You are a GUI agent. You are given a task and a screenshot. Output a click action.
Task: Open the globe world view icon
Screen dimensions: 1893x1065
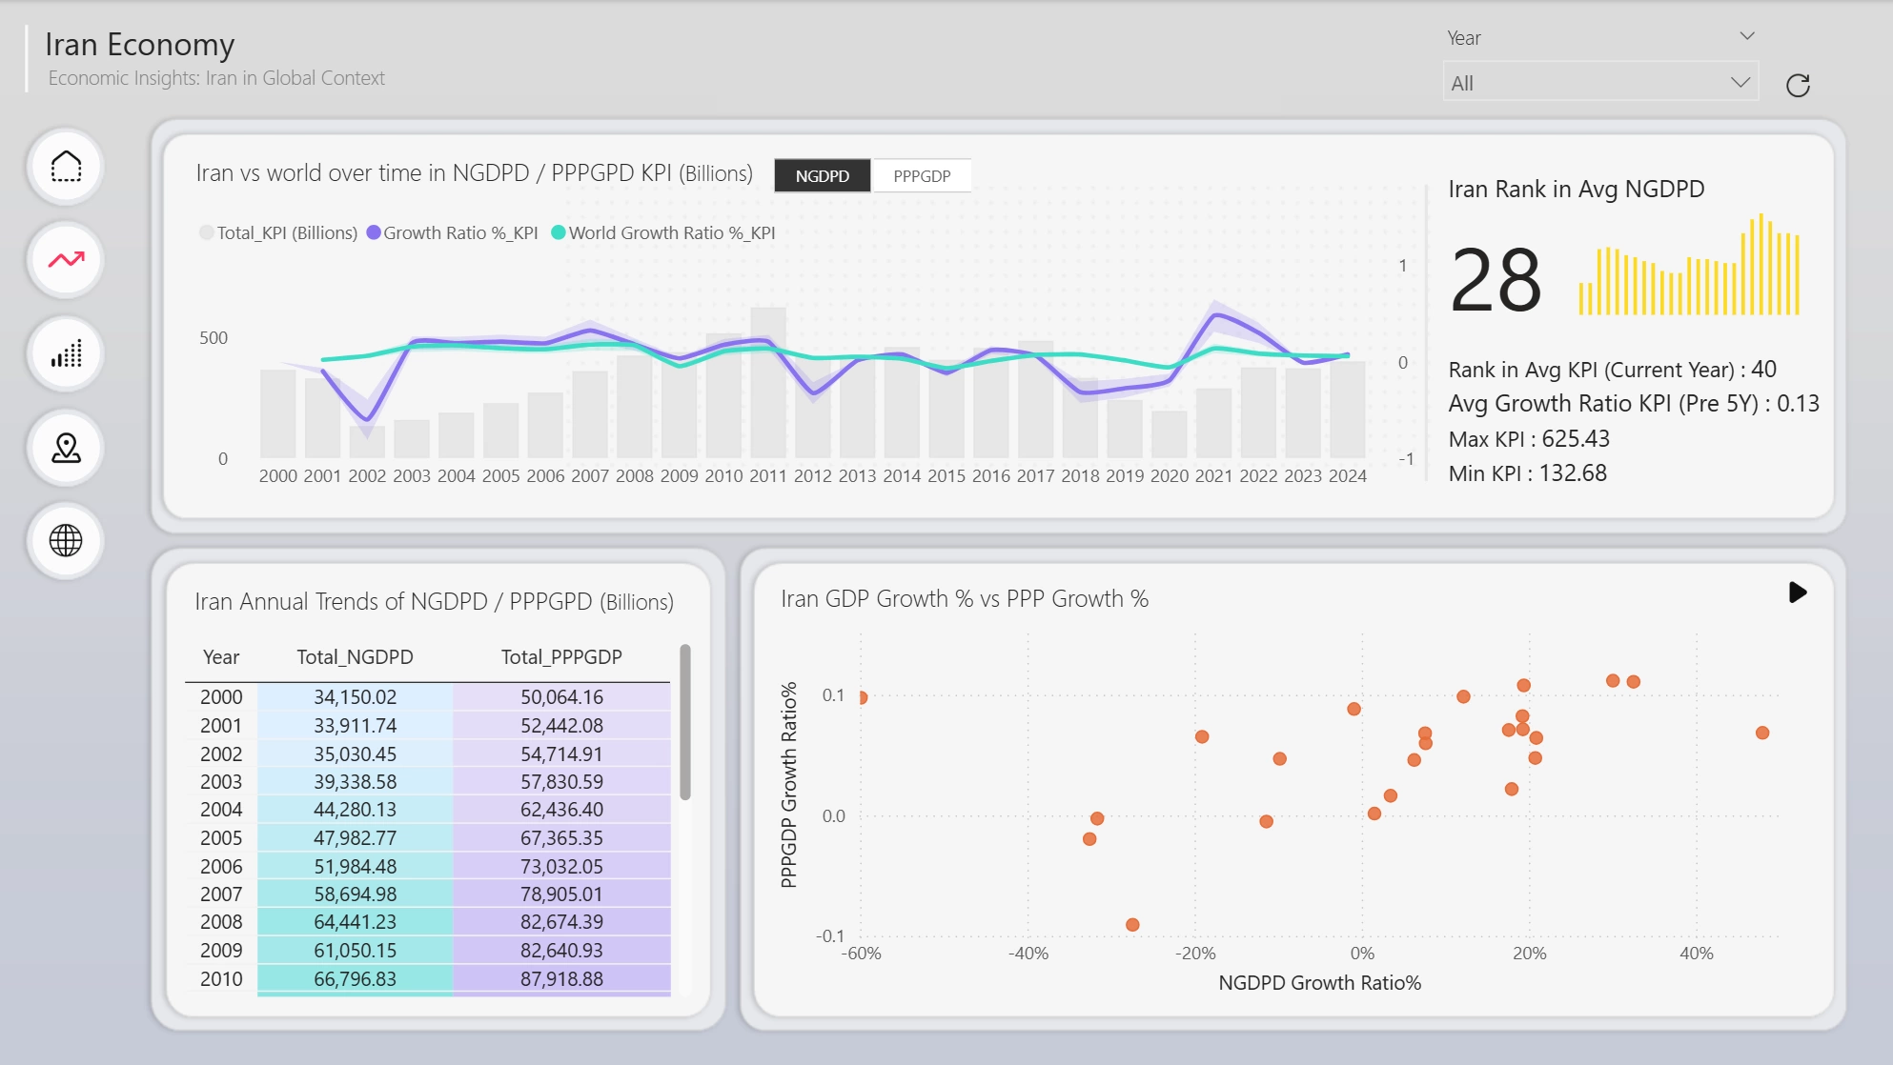[x=66, y=541]
